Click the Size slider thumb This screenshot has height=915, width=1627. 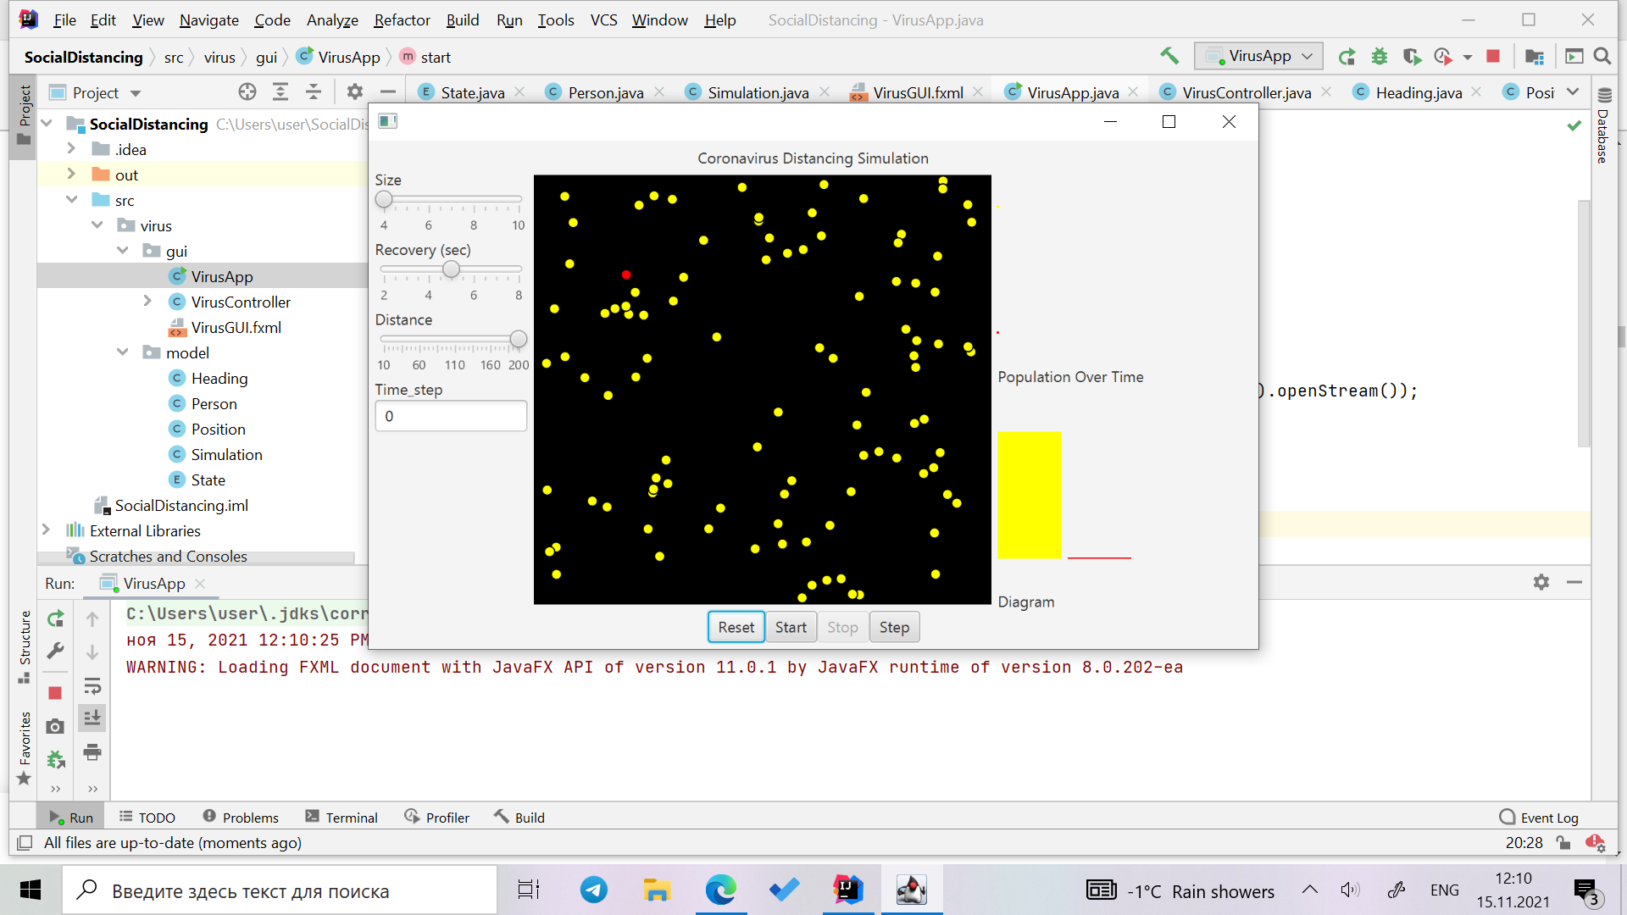pyautogui.click(x=384, y=200)
